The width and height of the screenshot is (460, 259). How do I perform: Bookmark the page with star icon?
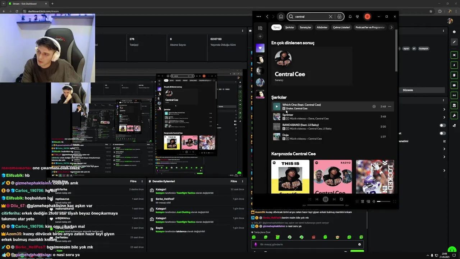tap(431, 11)
